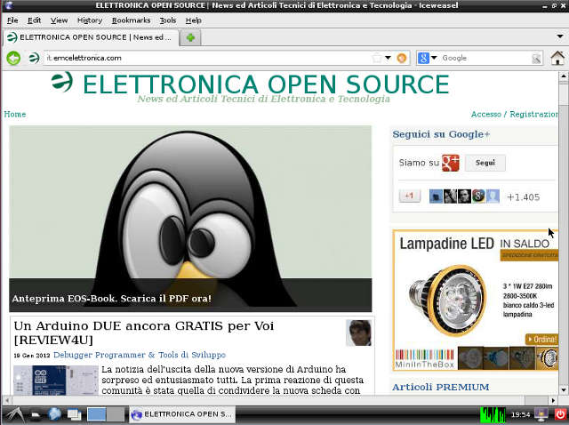Click the Segui button
Screen dimensions: 569x425
click(485, 163)
